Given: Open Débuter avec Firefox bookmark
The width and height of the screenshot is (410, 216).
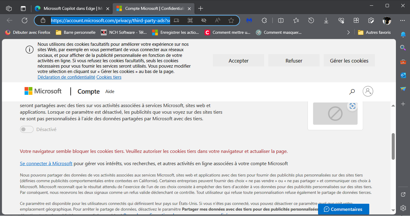Looking at the screenshot, I should [x=28, y=32].
